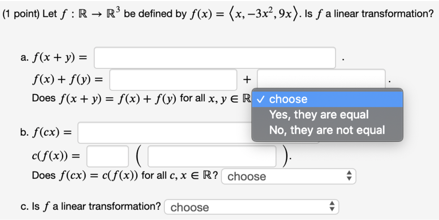This screenshot has height=220, width=439.
Task: Open the dropdown for 'Does f(cx) = c(f(x))'
Action: [289, 176]
